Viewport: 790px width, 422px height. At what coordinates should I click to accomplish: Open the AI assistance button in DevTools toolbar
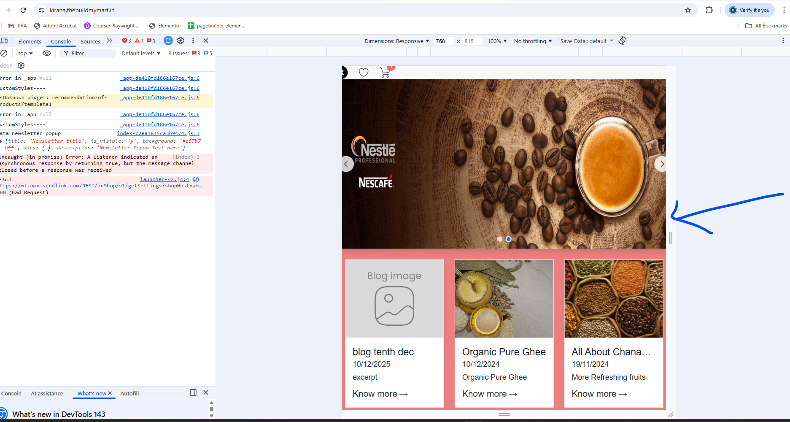[168, 41]
